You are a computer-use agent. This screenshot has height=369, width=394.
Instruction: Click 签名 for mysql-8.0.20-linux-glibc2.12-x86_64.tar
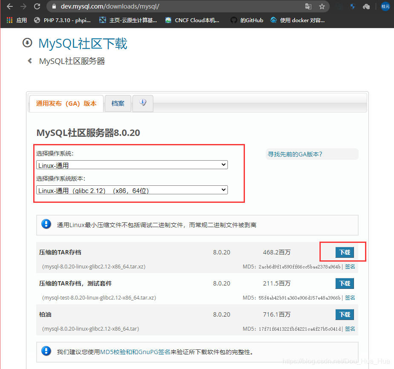(x=350, y=329)
